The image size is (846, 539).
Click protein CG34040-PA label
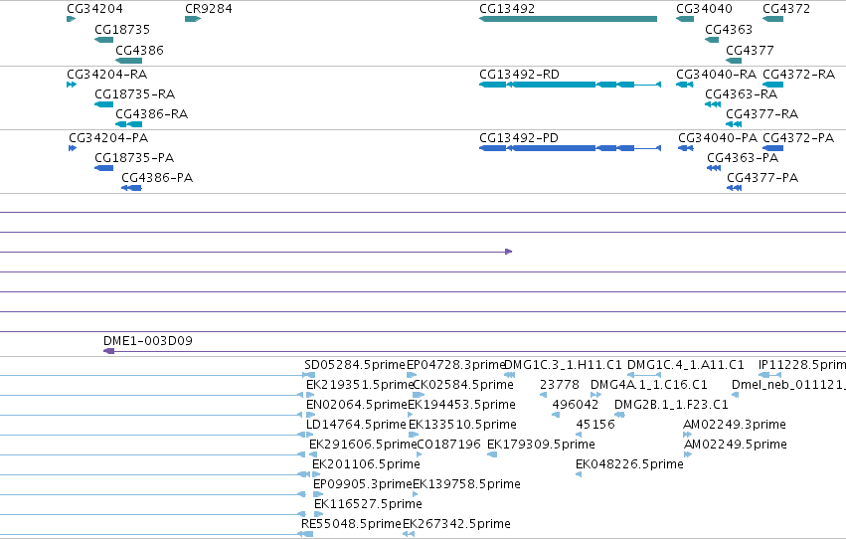(x=718, y=137)
